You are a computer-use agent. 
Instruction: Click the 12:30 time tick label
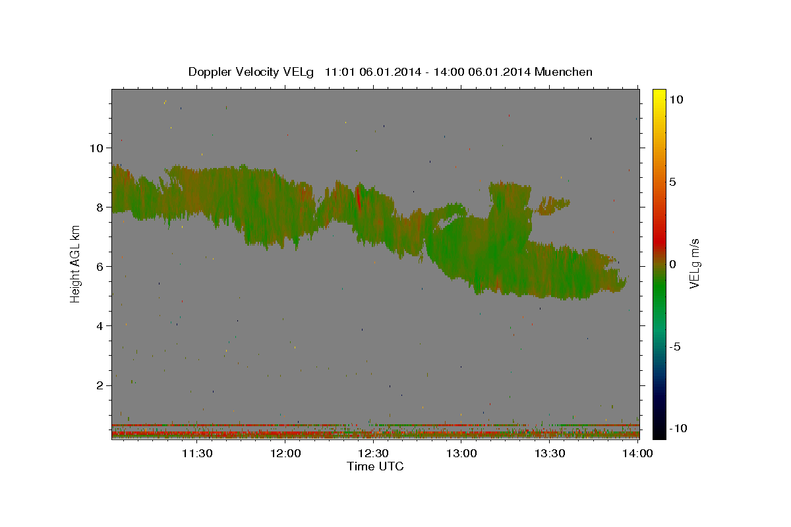click(x=373, y=453)
